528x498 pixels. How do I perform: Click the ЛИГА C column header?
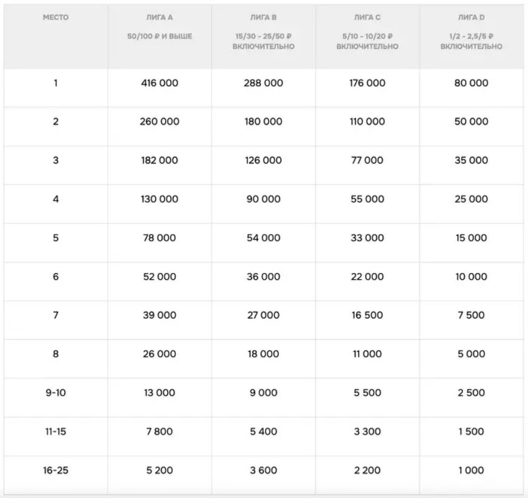point(367,18)
